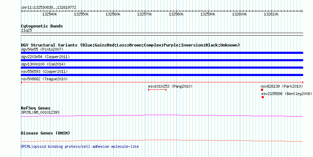Open variant label nsv508662 (Teague2010)
The image size is (313, 157).
point(44,79)
